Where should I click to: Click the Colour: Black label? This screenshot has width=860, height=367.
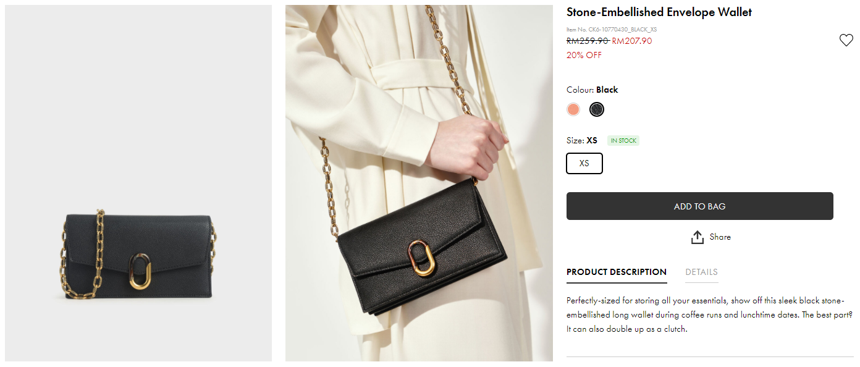click(592, 90)
